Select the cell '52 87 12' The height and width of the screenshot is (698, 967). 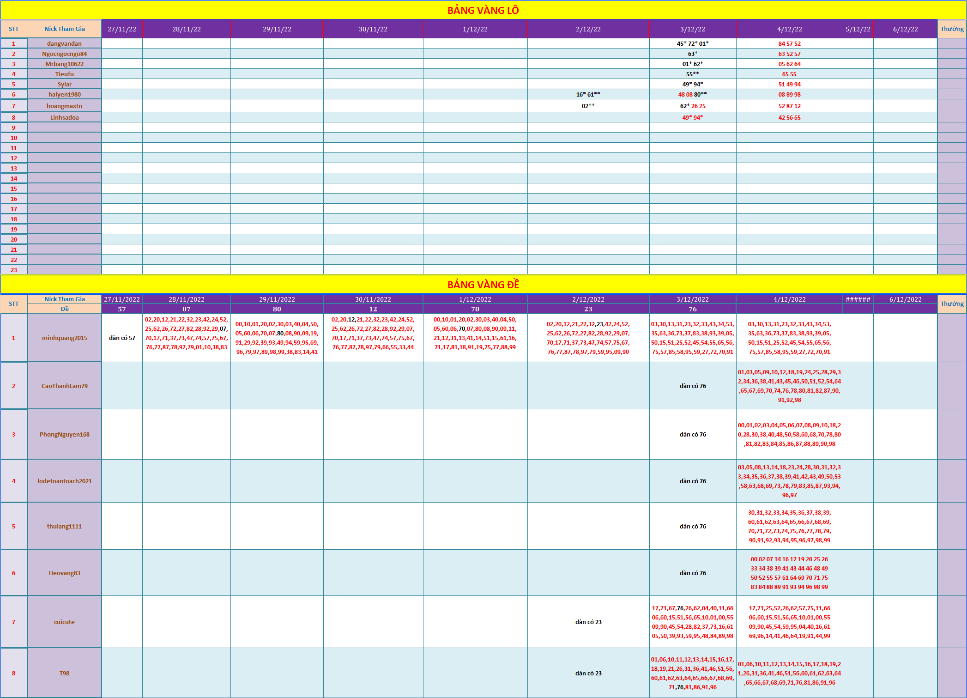coord(790,106)
